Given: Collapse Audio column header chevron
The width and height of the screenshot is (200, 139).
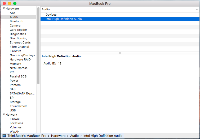Looking at the screenshot, I should click(x=197, y=9).
